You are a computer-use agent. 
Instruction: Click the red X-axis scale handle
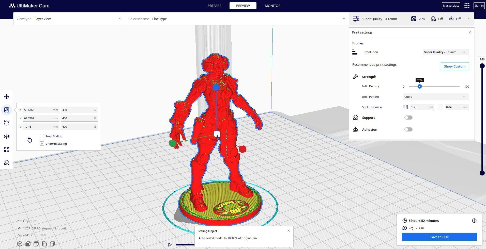pyautogui.click(x=243, y=149)
